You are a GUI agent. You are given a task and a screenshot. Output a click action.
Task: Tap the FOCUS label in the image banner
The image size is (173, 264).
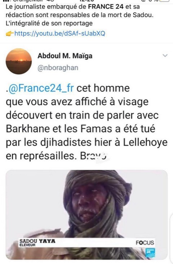pyautogui.click(x=145, y=243)
